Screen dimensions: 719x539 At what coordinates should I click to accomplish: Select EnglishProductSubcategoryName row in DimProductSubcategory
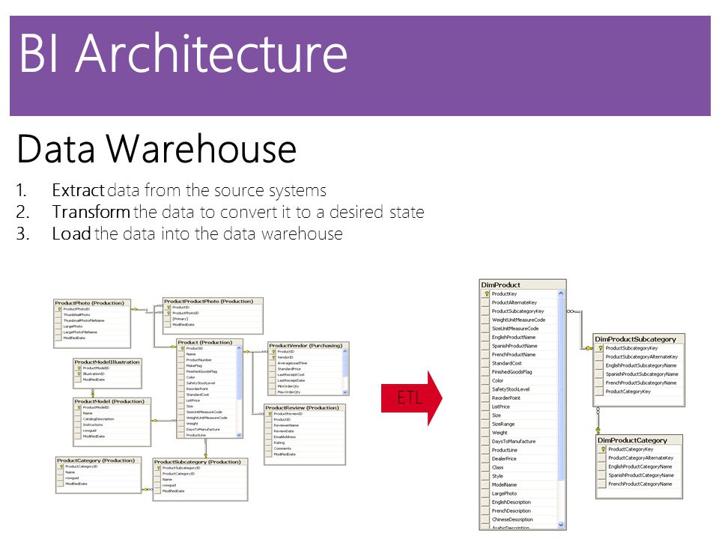coord(638,366)
